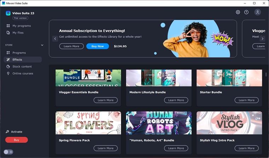Viewport: 269px width, 158px height.
Task: Open Online courses page
Action: point(23,73)
